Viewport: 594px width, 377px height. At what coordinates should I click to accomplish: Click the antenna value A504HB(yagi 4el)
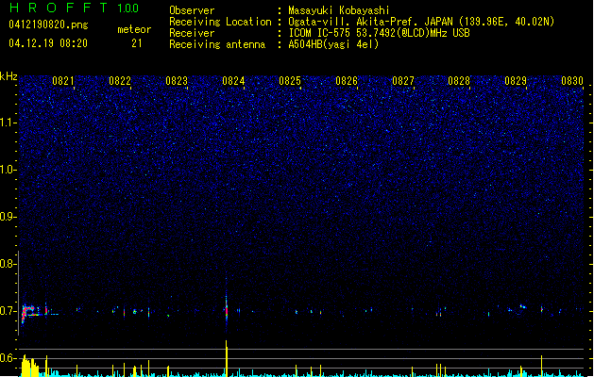tap(333, 44)
